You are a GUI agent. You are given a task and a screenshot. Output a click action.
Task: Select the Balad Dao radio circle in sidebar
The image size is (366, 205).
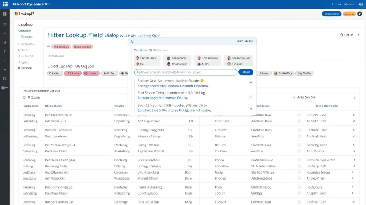click(19, 44)
